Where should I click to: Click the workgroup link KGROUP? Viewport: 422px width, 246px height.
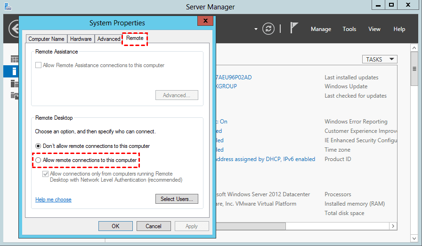tap(227, 86)
